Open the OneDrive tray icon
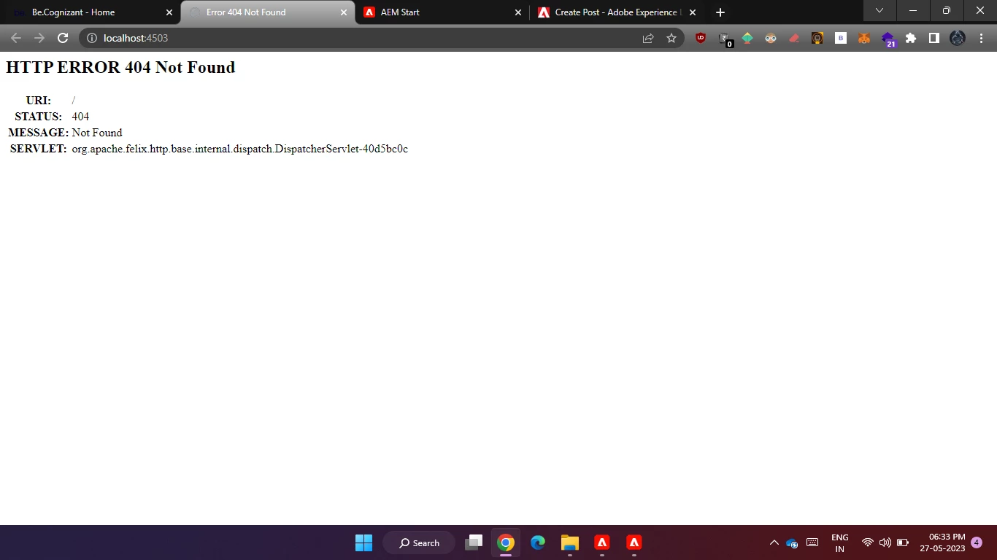The width and height of the screenshot is (997, 560). [792, 542]
